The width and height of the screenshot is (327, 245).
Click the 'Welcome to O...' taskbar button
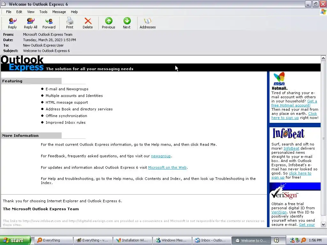(x=251, y=240)
